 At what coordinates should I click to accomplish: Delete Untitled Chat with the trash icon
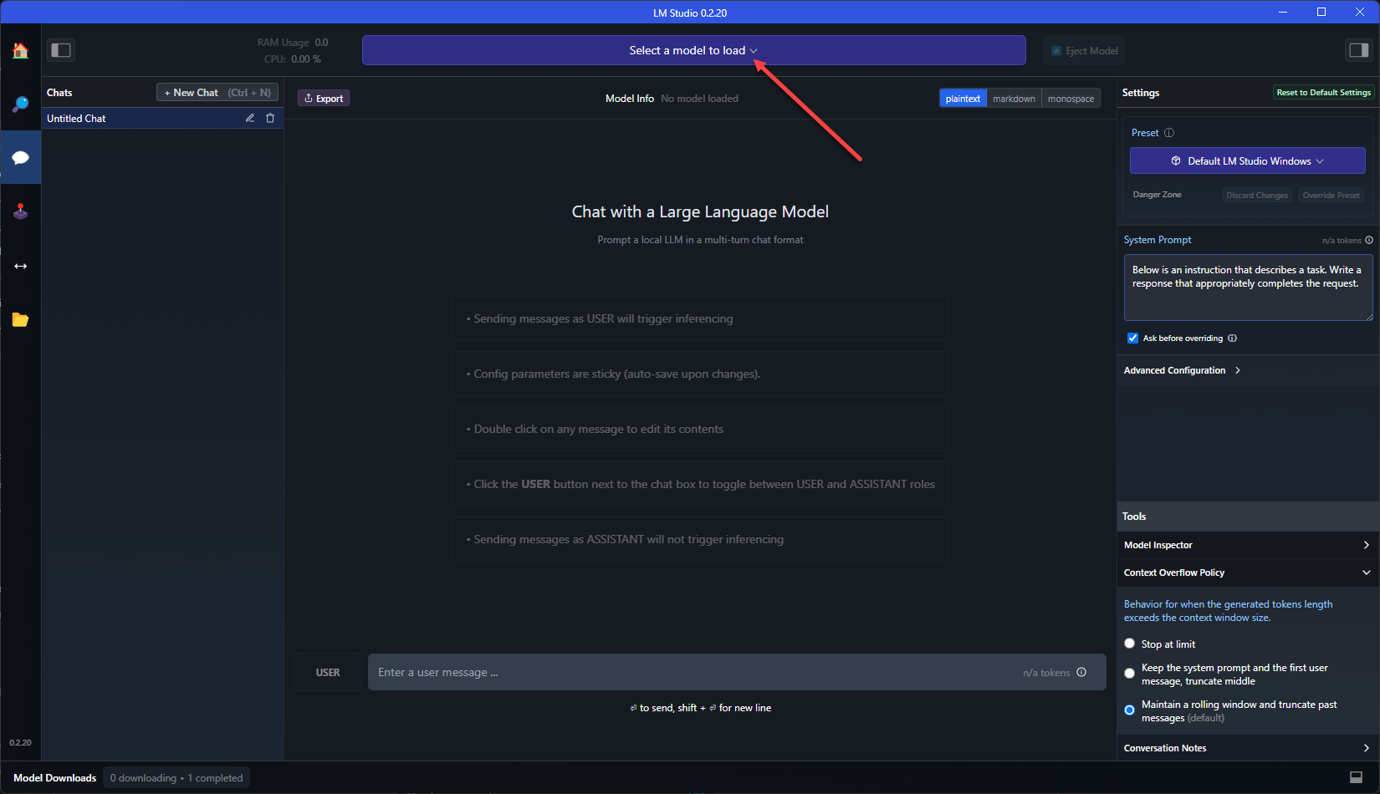(x=270, y=118)
